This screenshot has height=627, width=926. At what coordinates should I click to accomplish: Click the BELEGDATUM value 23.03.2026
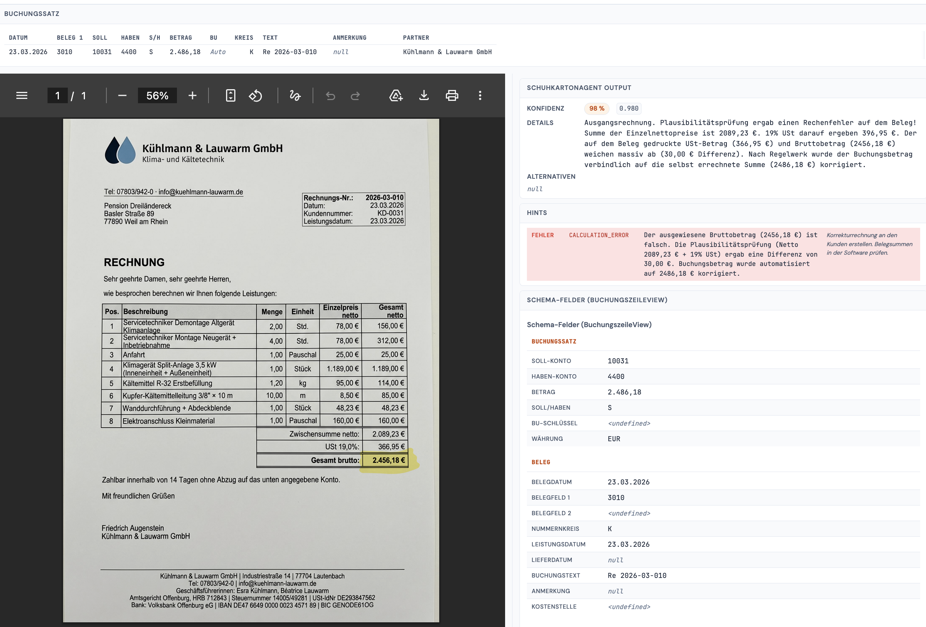coord(628,482)
